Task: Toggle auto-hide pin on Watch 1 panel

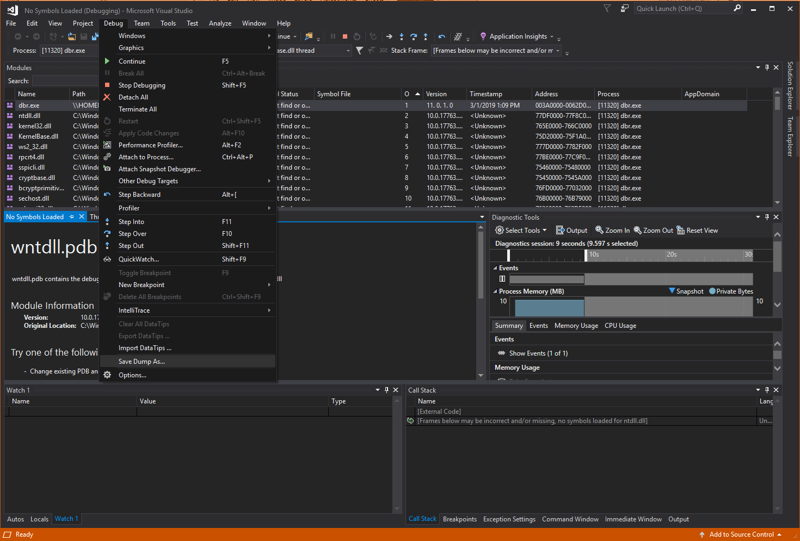Action: click(387, 390)
